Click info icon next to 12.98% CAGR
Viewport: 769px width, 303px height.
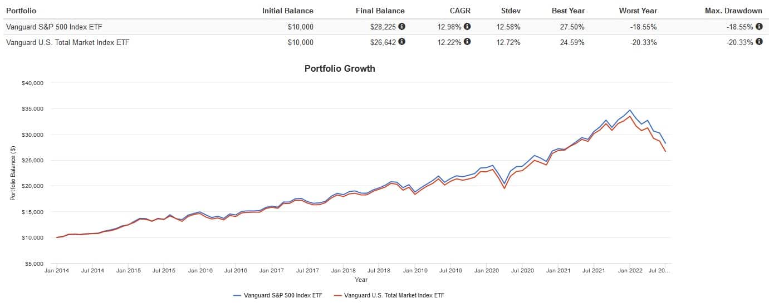(467, 26)
